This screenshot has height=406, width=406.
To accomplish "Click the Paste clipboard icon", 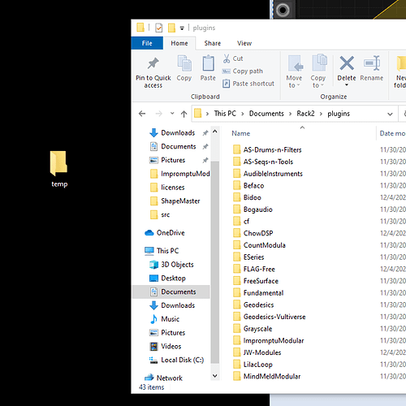I will click(x=208, y=63).
